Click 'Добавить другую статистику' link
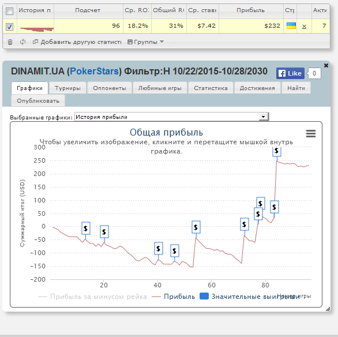The width and height of the screenshot is (338, 337). pyautogui.click(x=77, y=42)
